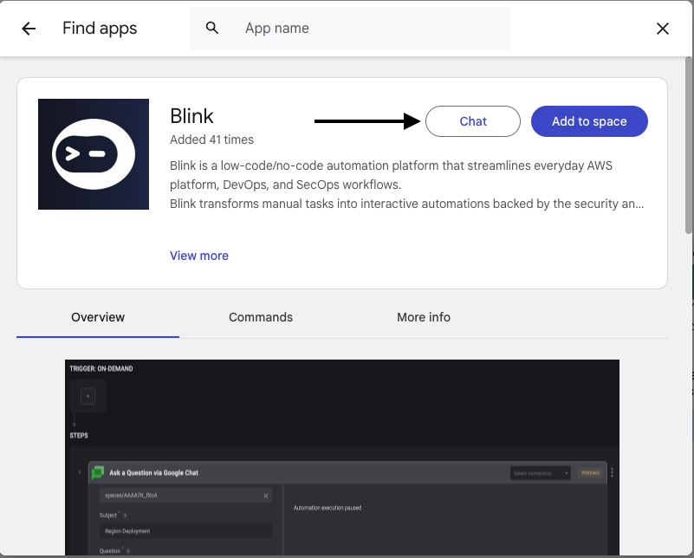694x558 pixels.
Task: Click the PENDING badge in preview
Action: [x=590, y=473]
